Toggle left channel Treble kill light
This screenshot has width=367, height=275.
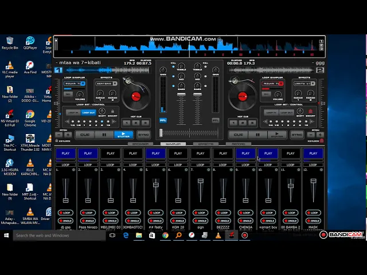point(173,66)
